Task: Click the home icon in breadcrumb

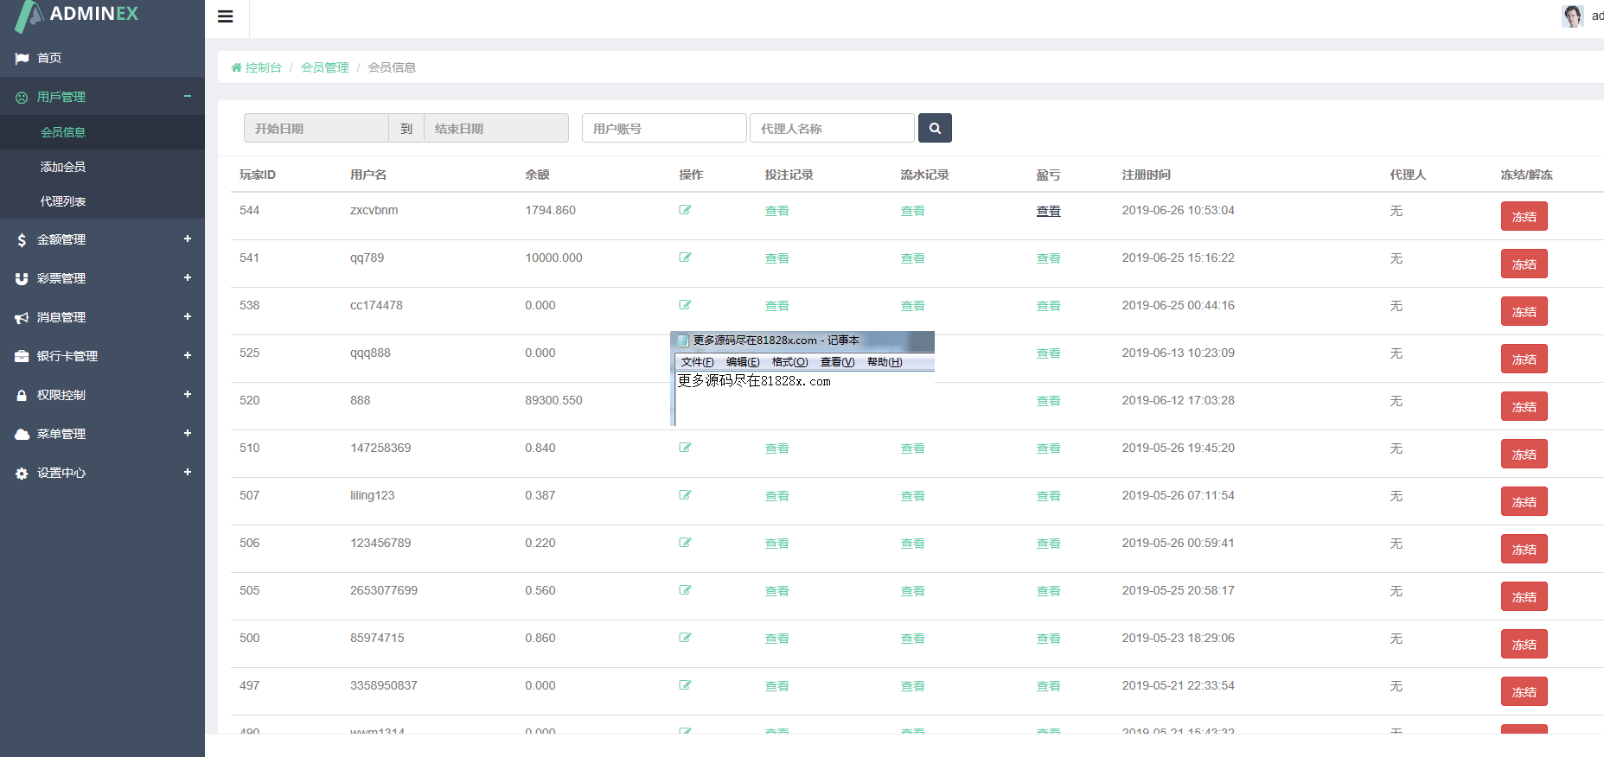Action: click(x=236, y=67)
